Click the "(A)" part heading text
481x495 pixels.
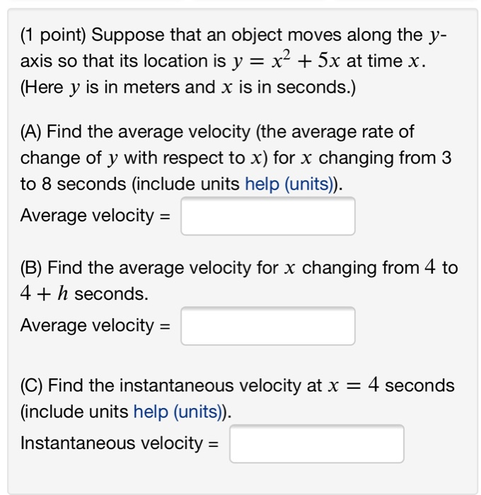pos(31,132)
